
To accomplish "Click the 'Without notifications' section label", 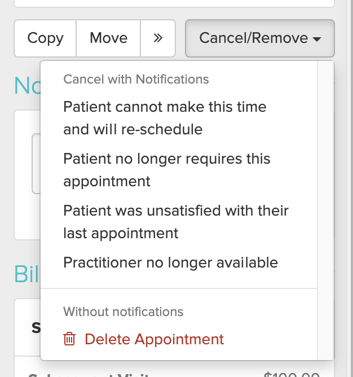I will [x=123, y=312].
